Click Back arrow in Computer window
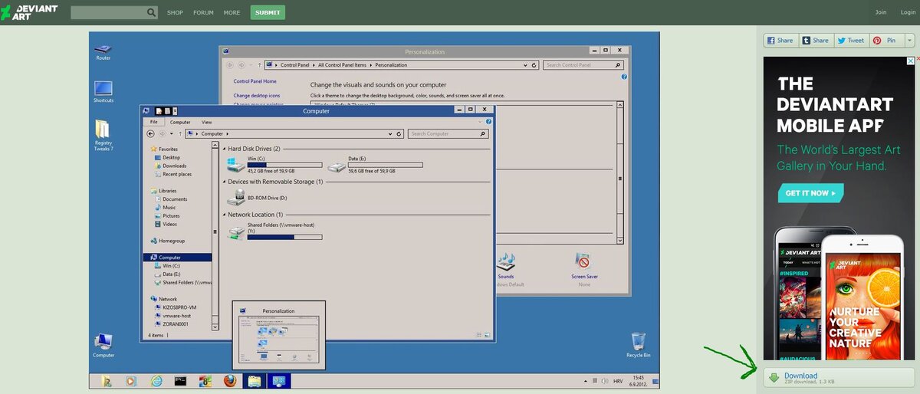 (x=150, y=133)
